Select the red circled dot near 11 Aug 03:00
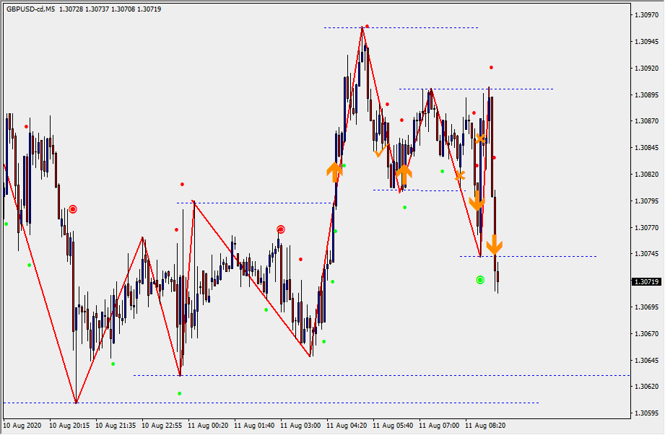 (281, 229)
